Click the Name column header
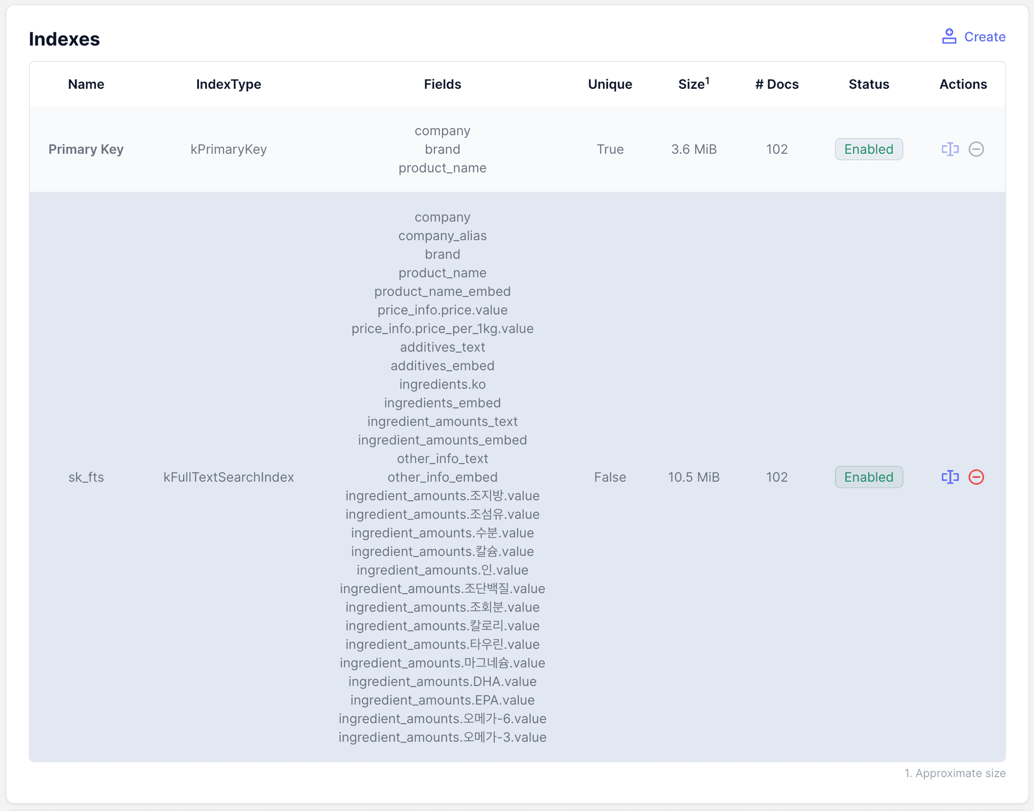 click(x=86, y=84)
